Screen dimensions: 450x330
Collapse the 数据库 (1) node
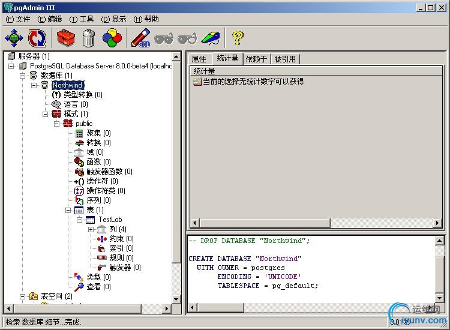point(22,76)
